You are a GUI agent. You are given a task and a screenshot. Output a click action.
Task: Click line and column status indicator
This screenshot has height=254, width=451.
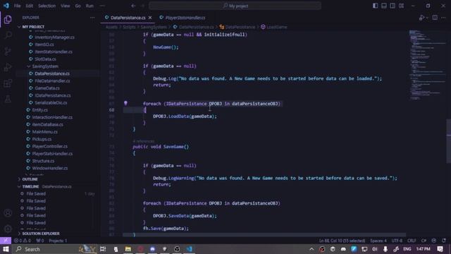[342, 241]
